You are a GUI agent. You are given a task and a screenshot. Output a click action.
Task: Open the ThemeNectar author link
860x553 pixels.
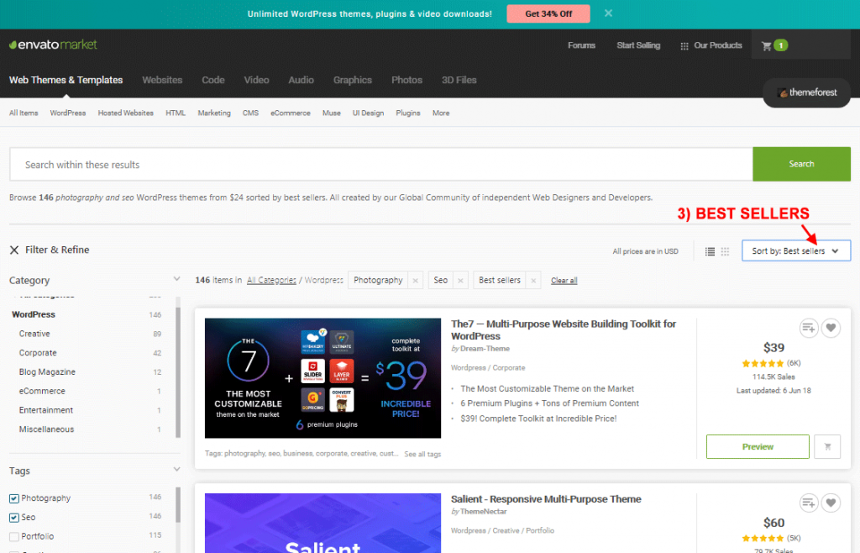point(483,512)
